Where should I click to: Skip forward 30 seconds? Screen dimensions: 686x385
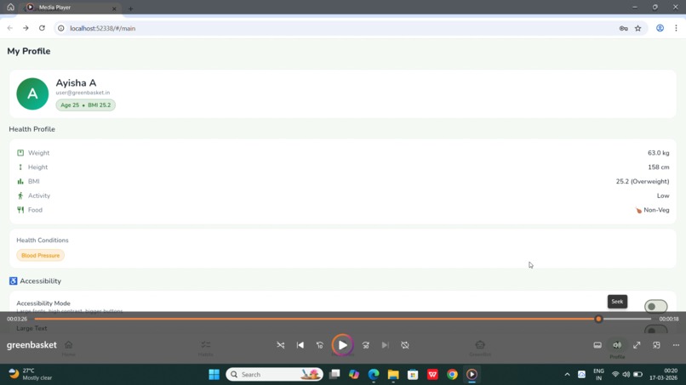click(366, 345)
